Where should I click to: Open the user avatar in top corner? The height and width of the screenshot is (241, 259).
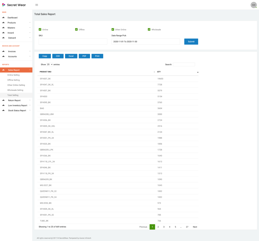point(253,5)
